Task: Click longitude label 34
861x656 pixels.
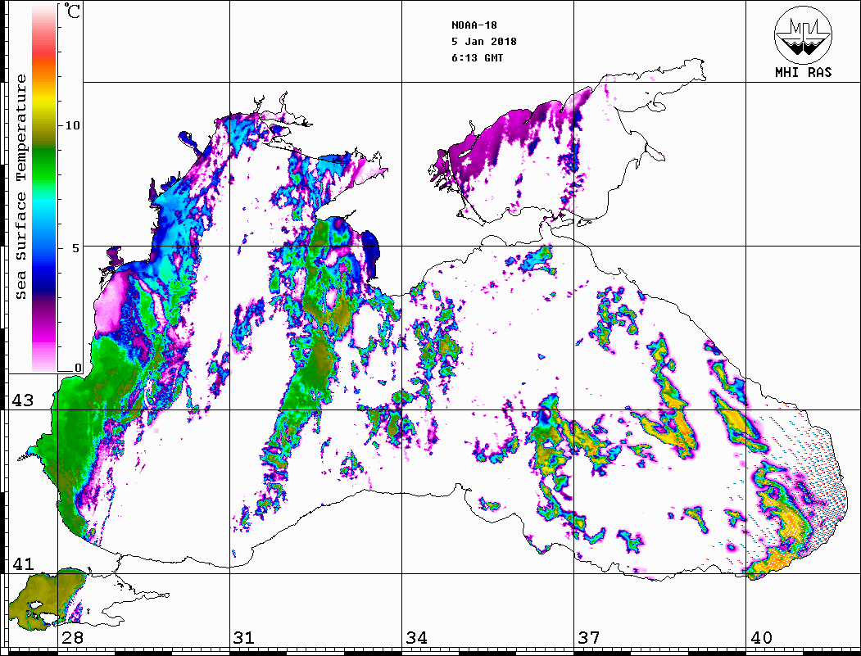Action: (x=417, y=638)
